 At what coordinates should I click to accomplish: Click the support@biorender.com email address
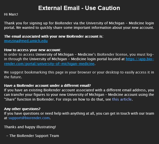(29, 118)
